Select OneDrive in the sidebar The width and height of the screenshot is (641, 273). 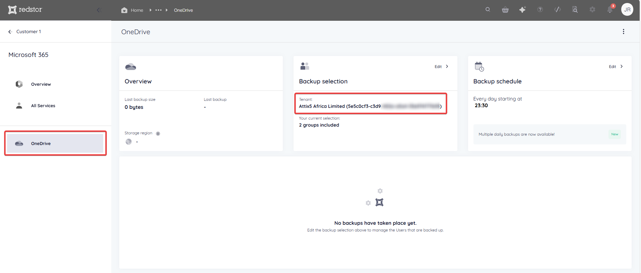pos(55,143)
